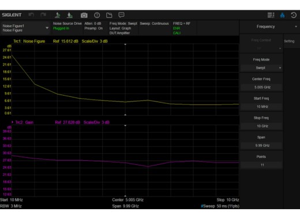Click the bottom Center 5.005 GHz readout
The image size is (300, 219).
[127, 200]
